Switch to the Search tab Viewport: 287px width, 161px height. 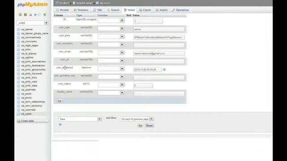point(113,10)
